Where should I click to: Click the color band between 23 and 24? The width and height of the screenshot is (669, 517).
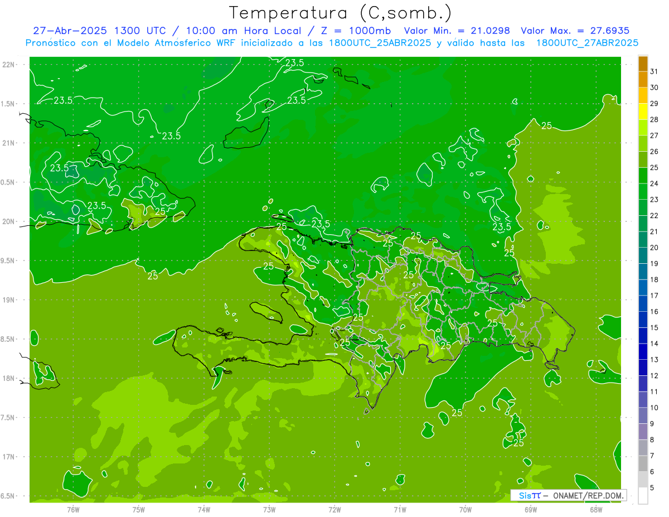click(643, 191)
